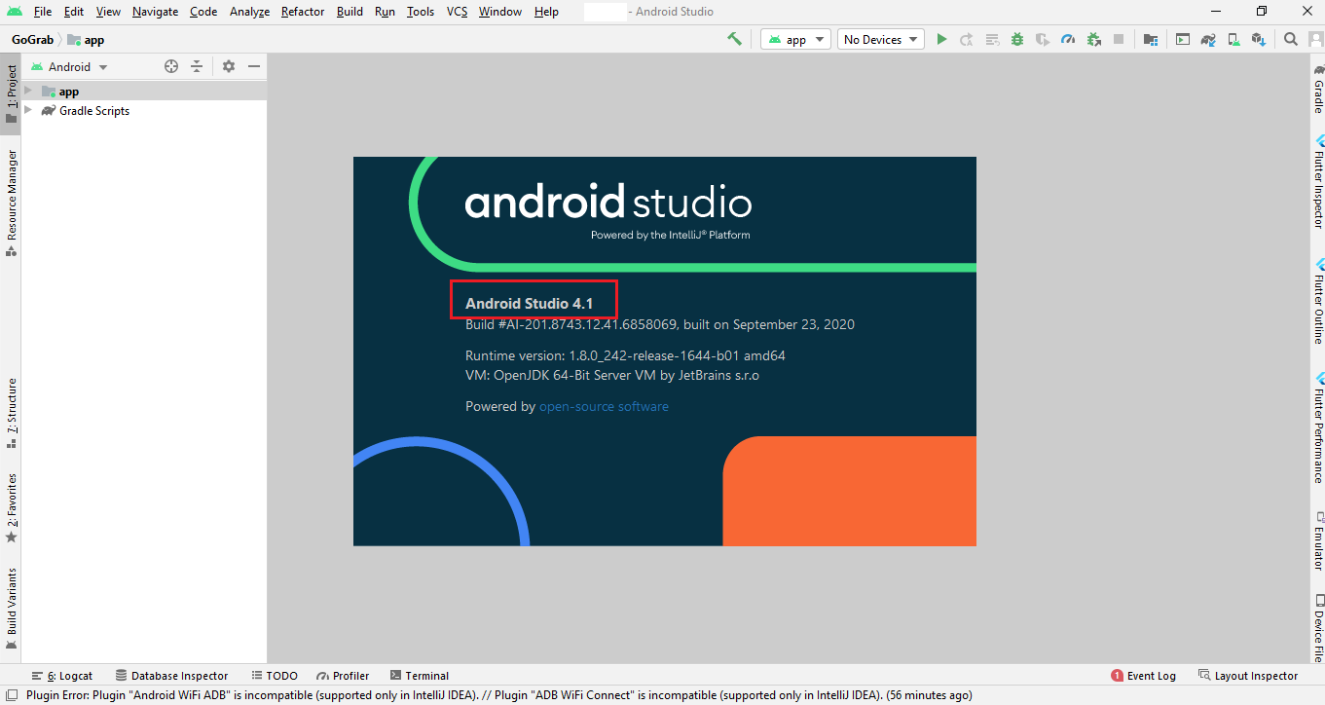Open the AVD Manager phone icon
The image size is (1325, 705).
(1233, 39)
